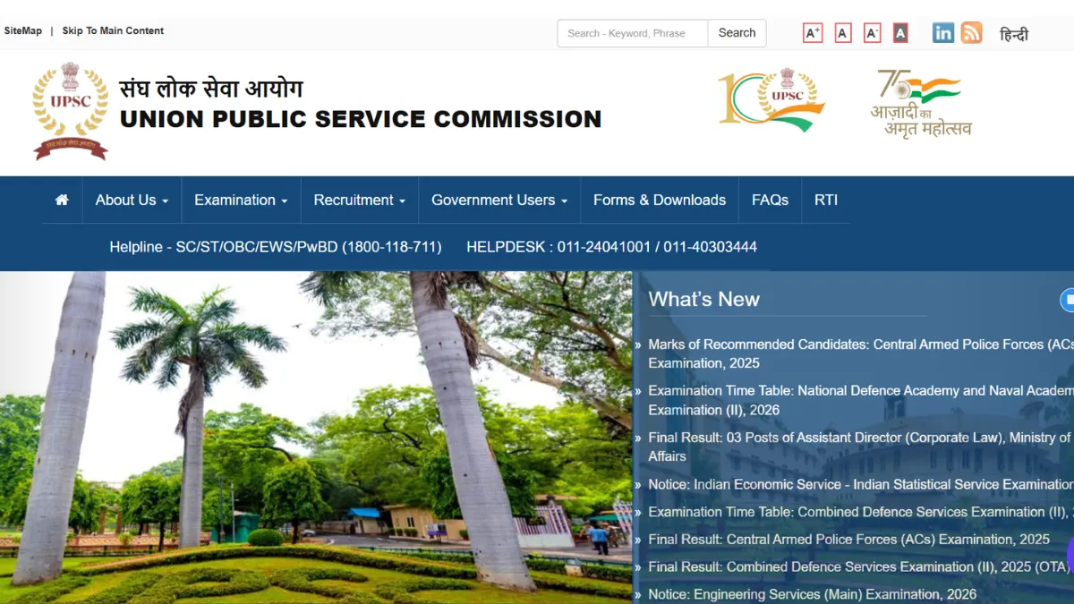Click the HELPDESK 011-24041001 number text

click(x=611, y=247)
